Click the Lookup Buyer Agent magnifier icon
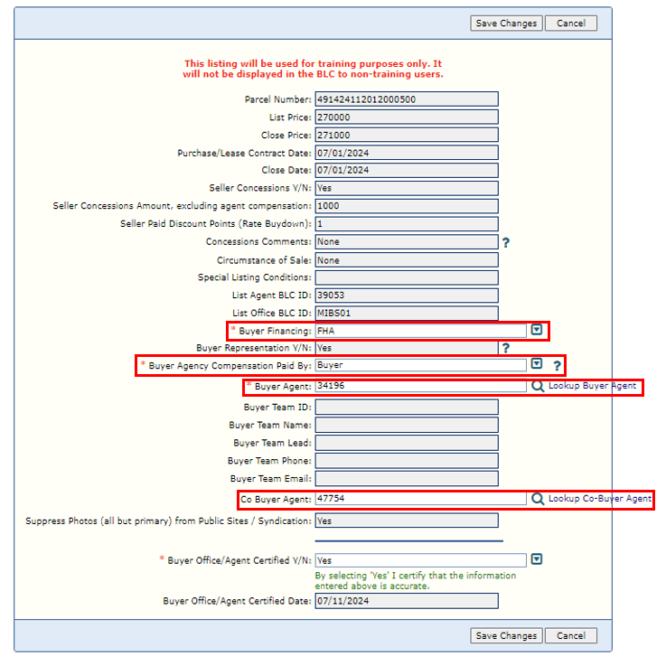666x666 pixels. point(538,386)
